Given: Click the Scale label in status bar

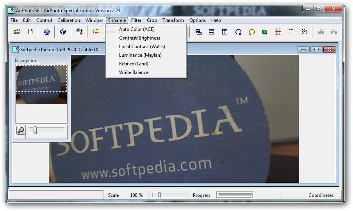Looking at the screenshot, I should (x=113, y=195).
